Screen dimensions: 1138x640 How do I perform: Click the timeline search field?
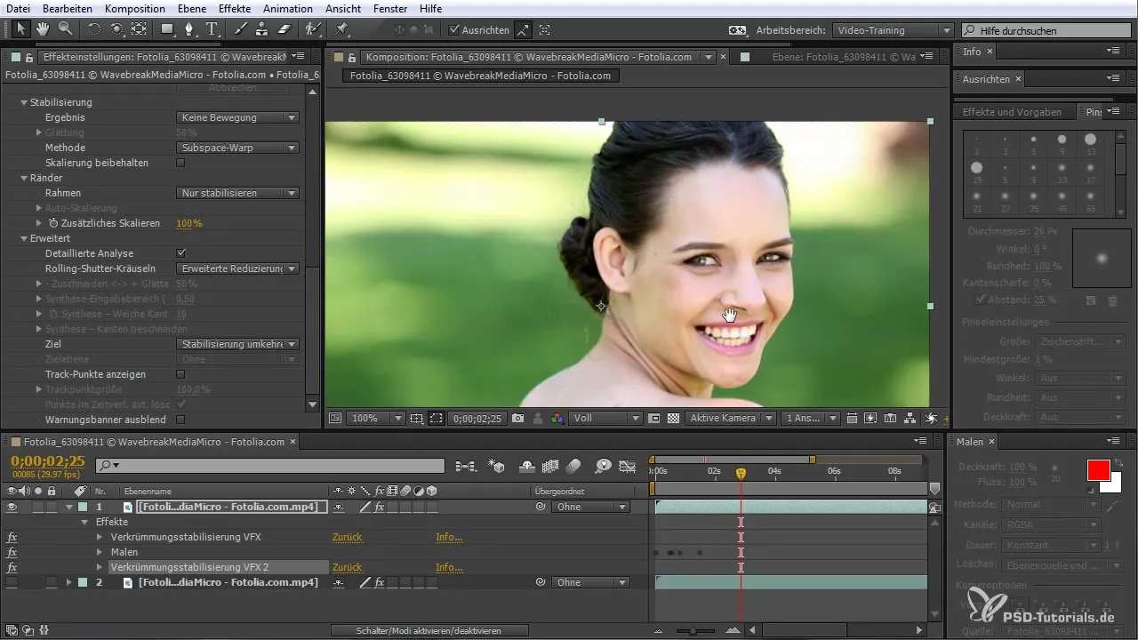click(270, 465)
